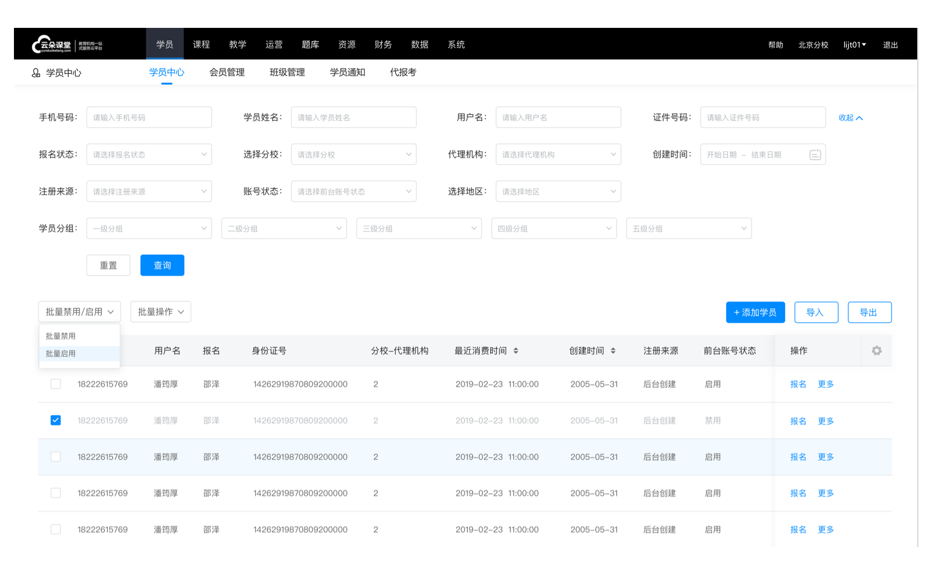Uncheck the selected second student row
The height and width of the screenshot is (575, 930).
tap(55, 420)
